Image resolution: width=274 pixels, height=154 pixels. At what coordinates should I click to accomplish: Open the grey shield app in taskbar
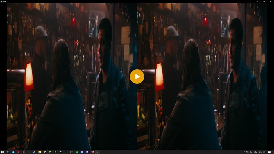[55, 152]
